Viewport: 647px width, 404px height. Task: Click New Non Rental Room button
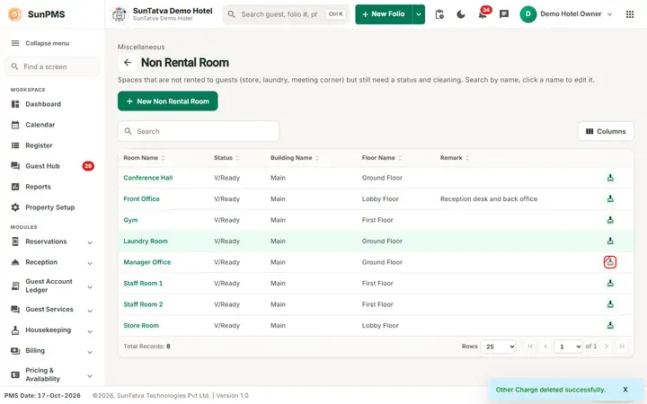(x=167, y=101)
